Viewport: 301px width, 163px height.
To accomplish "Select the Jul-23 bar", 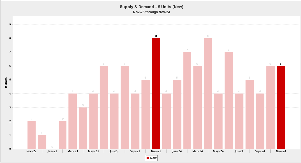I will pyautogui.click(x=114, y=121).
